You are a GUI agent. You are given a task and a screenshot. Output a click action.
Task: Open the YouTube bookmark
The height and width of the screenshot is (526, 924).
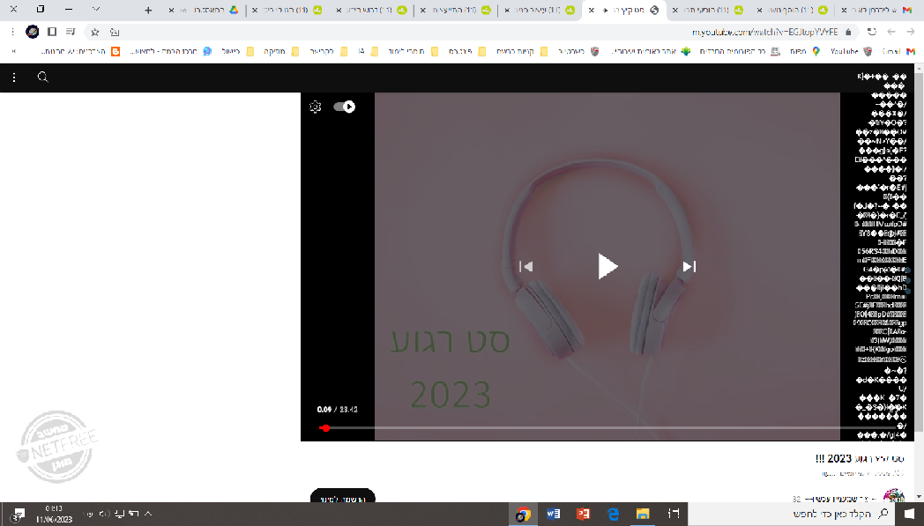click(x=852, y=51)
